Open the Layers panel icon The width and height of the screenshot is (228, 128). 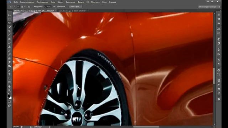(x=219, y=89)
